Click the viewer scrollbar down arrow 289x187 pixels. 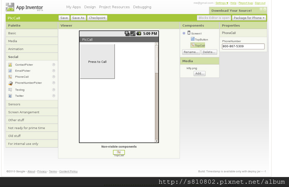click(x=157, y=141)
